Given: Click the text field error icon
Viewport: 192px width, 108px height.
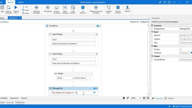Looking at the screenshot, I should pos(94,93).
